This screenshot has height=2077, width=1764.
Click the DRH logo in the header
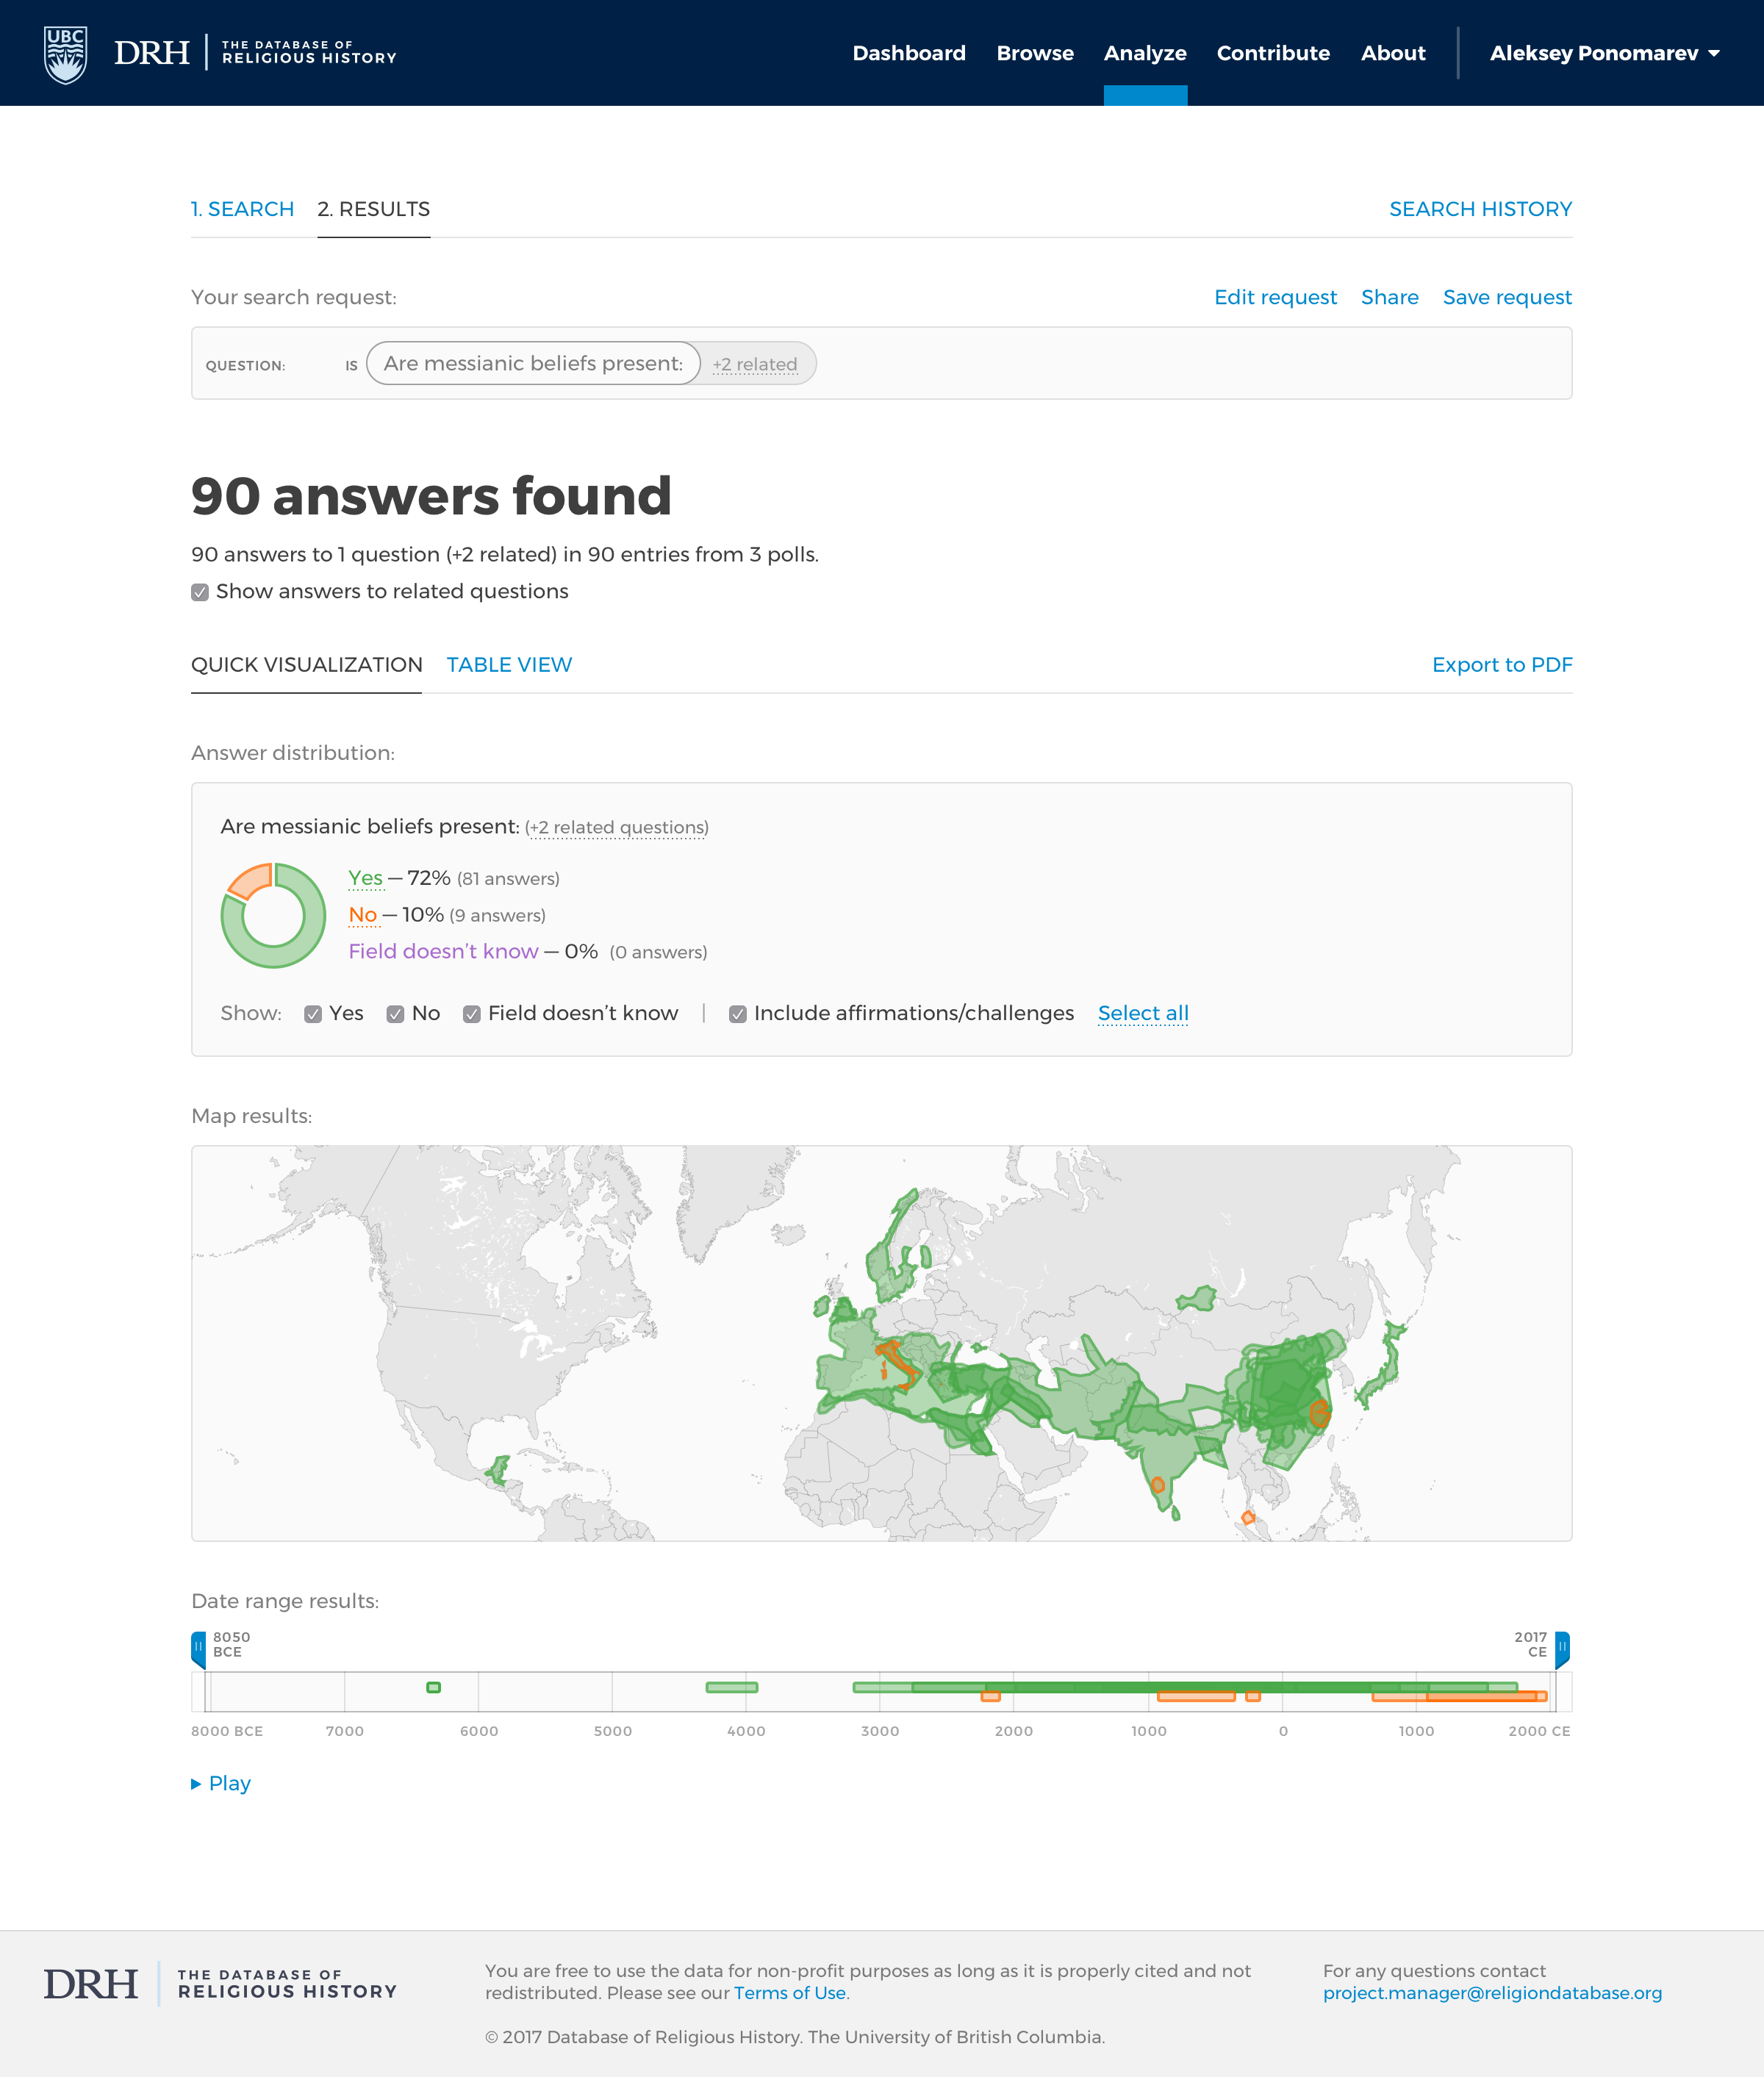[152, 52]
